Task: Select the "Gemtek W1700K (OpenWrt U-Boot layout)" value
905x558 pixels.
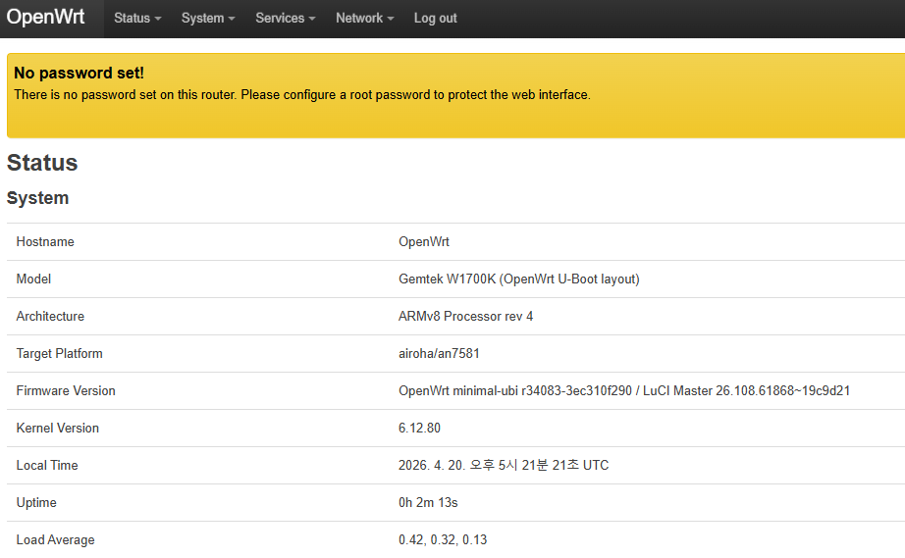Action: [x=519, y=279]
